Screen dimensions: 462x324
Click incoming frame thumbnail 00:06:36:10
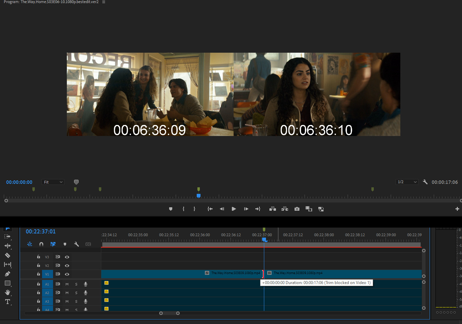[317, 94]
